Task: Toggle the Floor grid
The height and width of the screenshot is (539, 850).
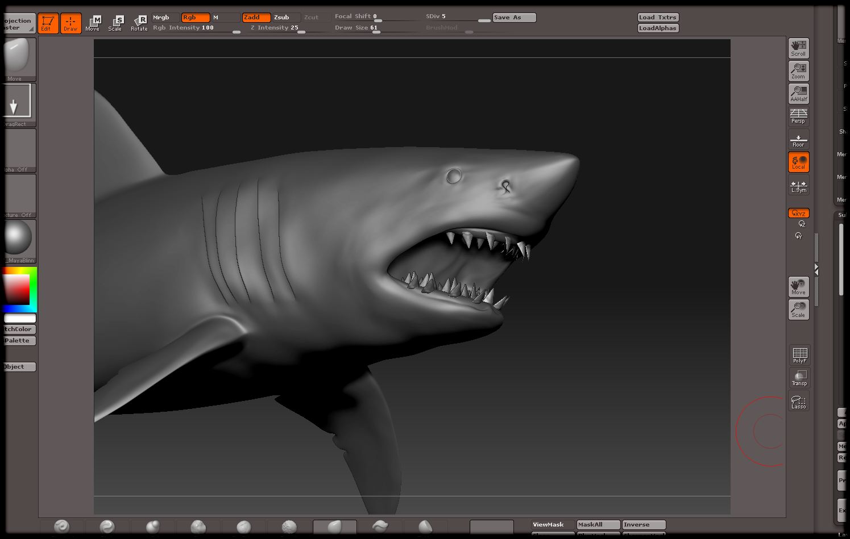Action: (798, 139)
